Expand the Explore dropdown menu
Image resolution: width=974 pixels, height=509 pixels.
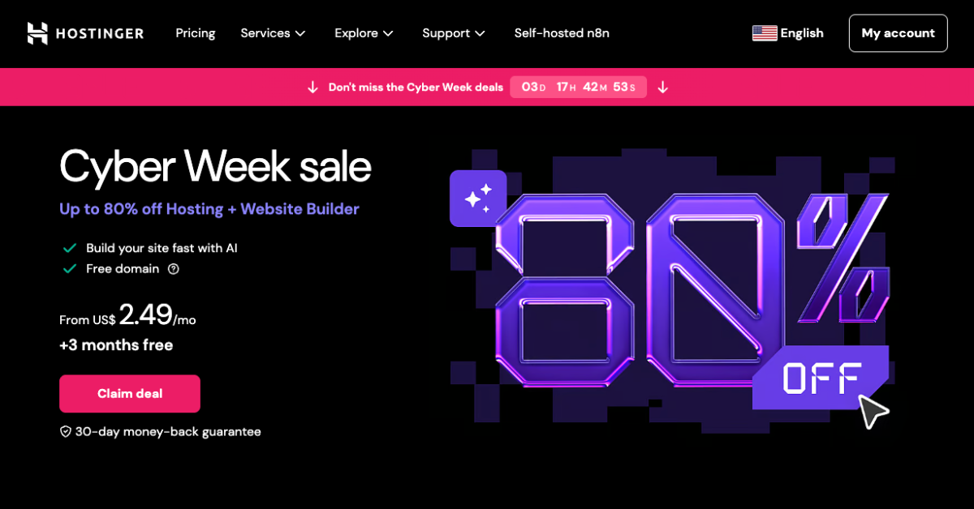pos(364,33)
